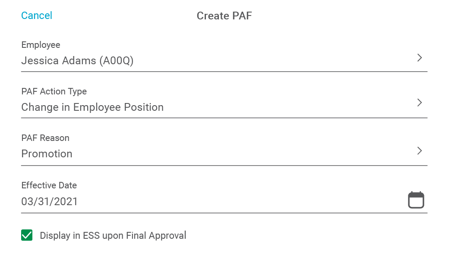Open PAF Reason options via chevron
The width and height of the screenshot is (449, 253).
point(420,151)
